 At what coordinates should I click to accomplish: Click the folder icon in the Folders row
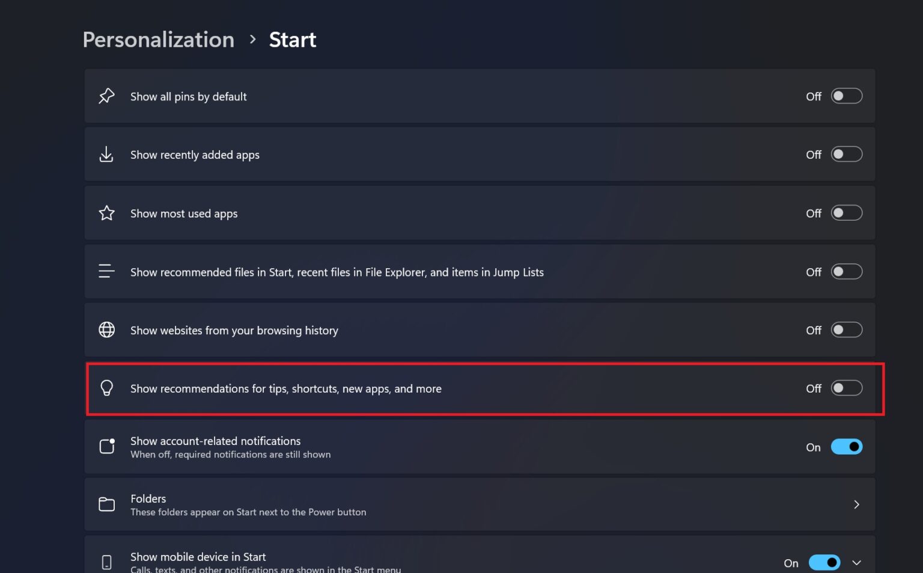(x=106, y=504)
